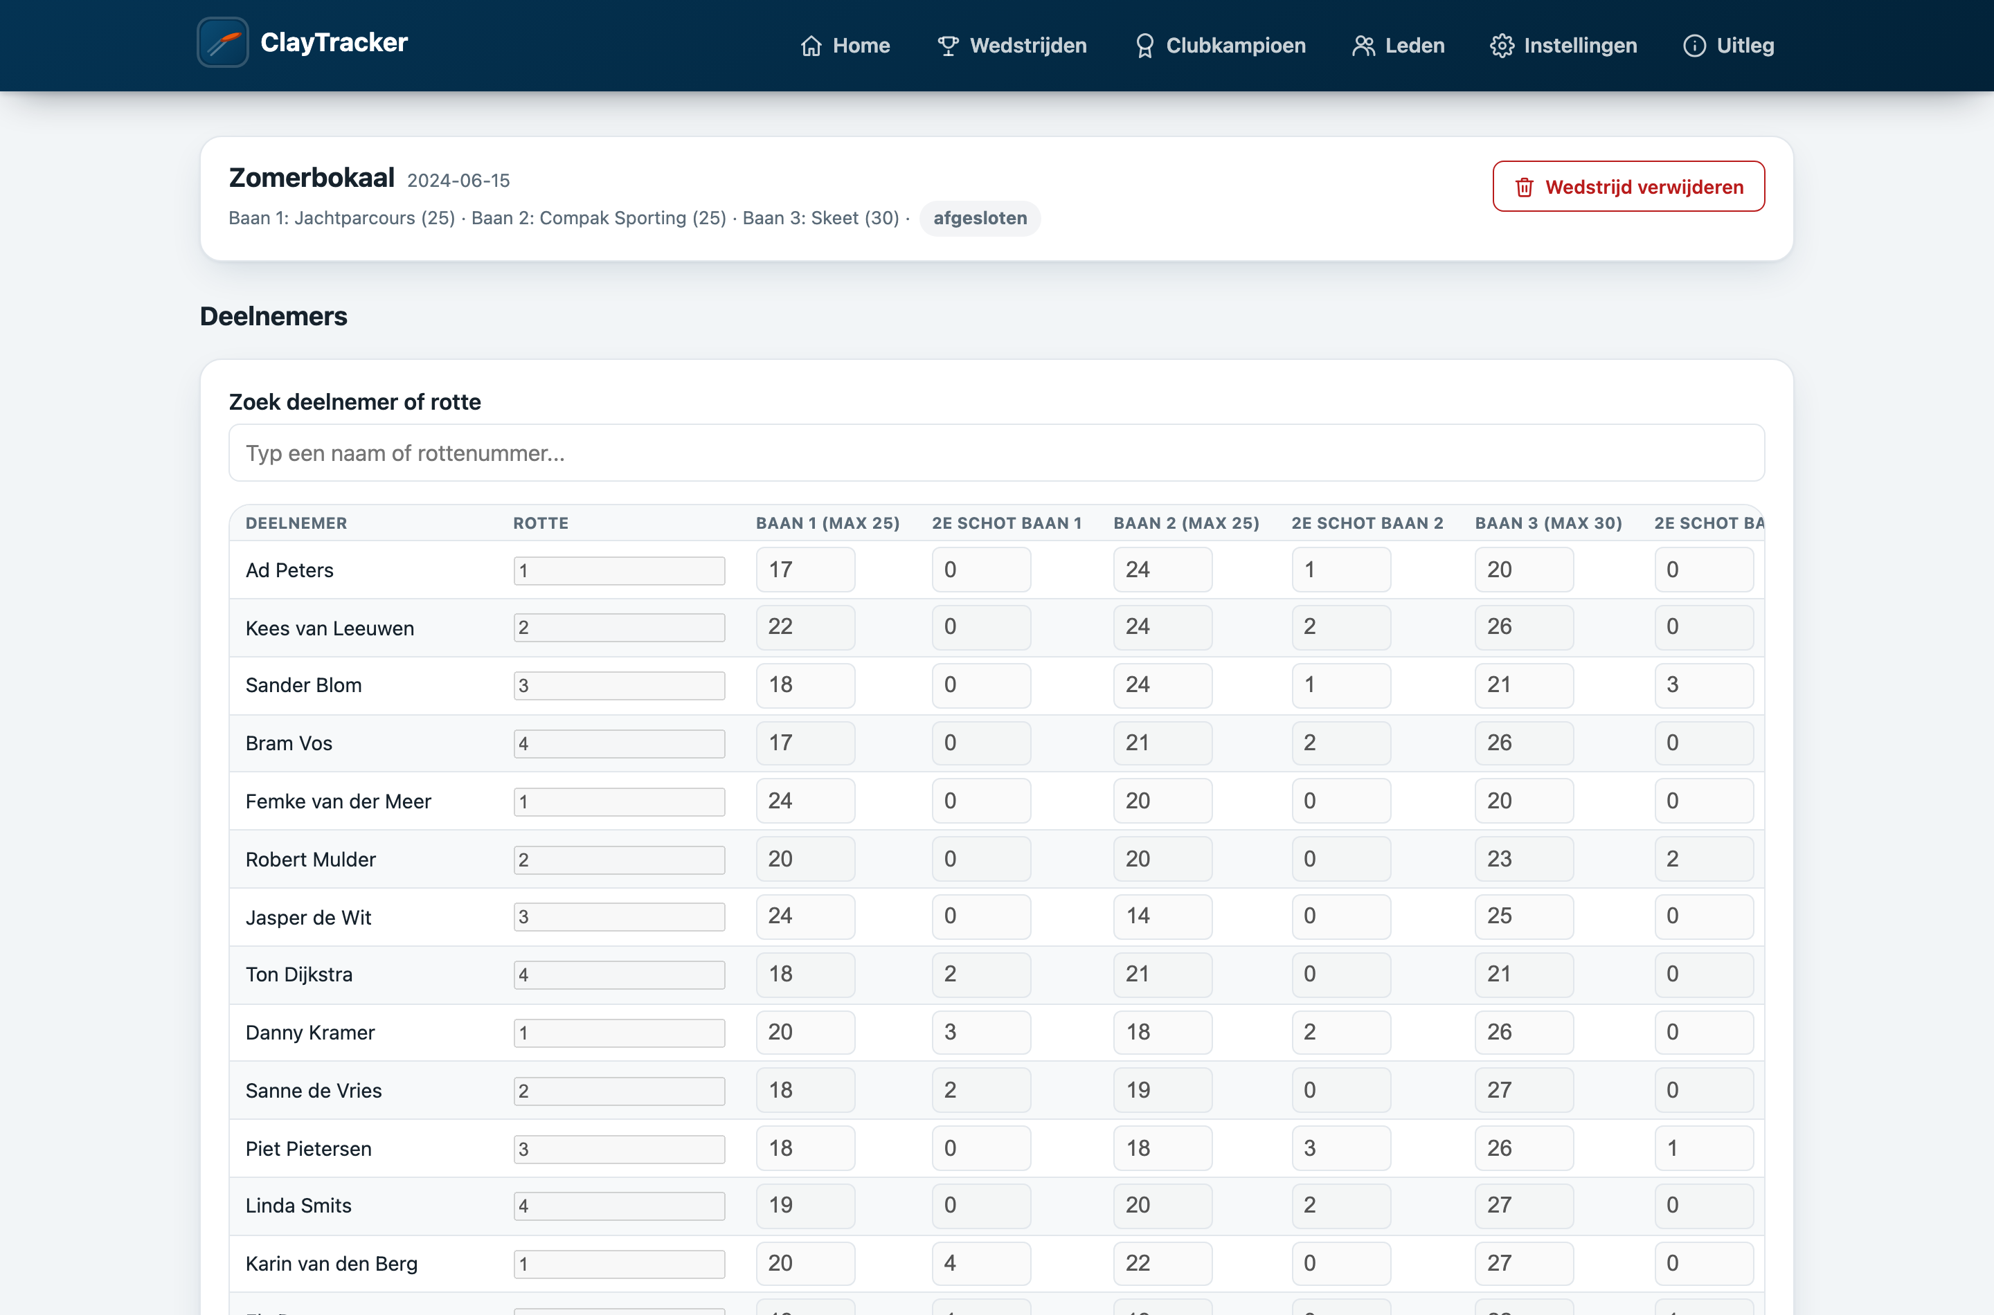Screen dimensions: 1994x1315
Task: Click the Baan 1 (max 25) column header
Action: 828,523
